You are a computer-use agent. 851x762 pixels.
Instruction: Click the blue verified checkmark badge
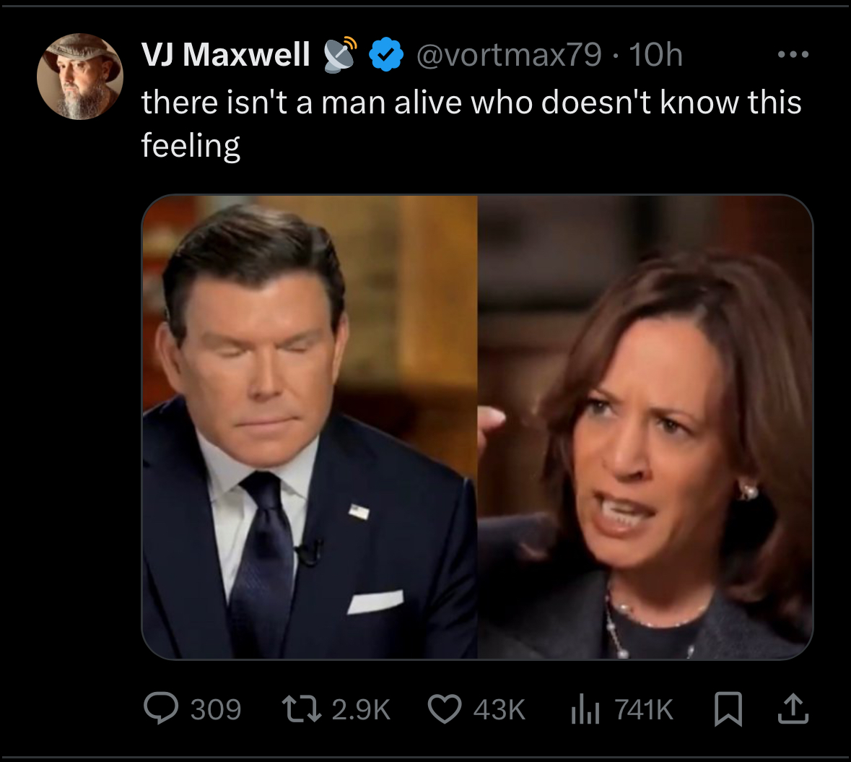[386, 54]
